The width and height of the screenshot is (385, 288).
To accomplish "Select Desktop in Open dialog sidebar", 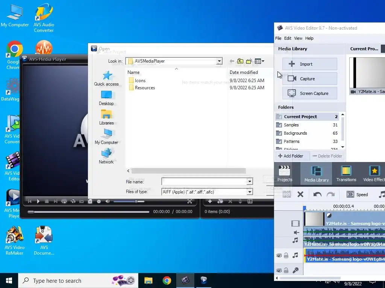I will (106, 98).
